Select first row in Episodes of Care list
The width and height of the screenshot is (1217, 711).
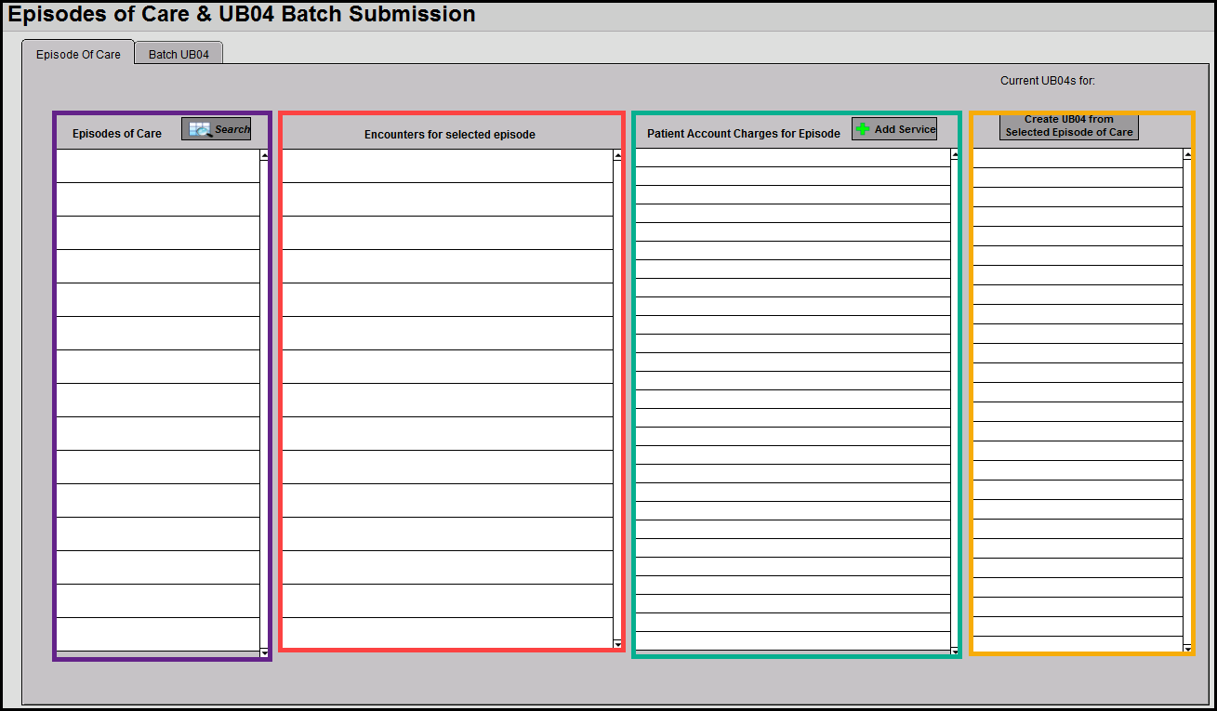pyautogui.click(x=157, y=166)
